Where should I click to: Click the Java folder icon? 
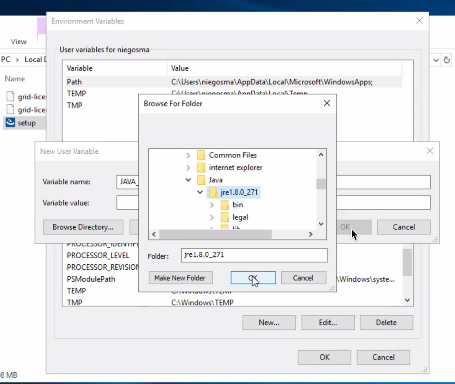201,180
